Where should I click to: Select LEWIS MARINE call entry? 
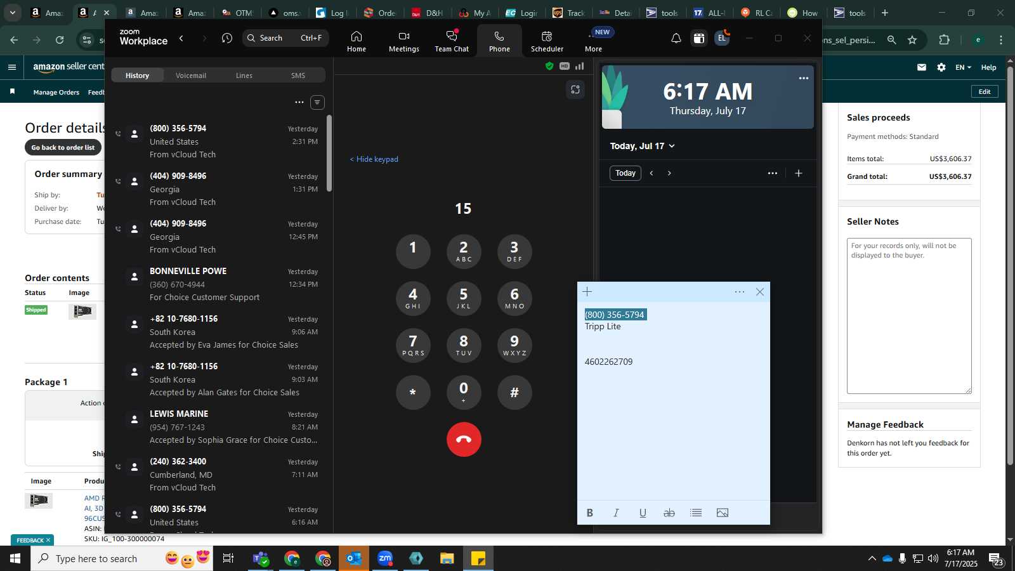(218, 427)
